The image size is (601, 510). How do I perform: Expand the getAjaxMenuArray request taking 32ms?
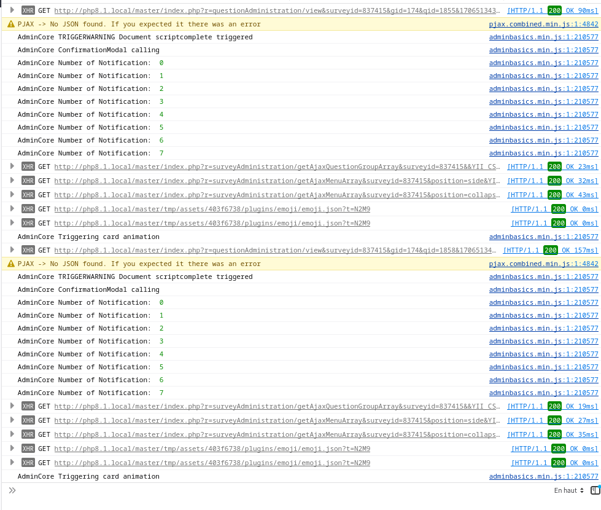click(12, 180)
